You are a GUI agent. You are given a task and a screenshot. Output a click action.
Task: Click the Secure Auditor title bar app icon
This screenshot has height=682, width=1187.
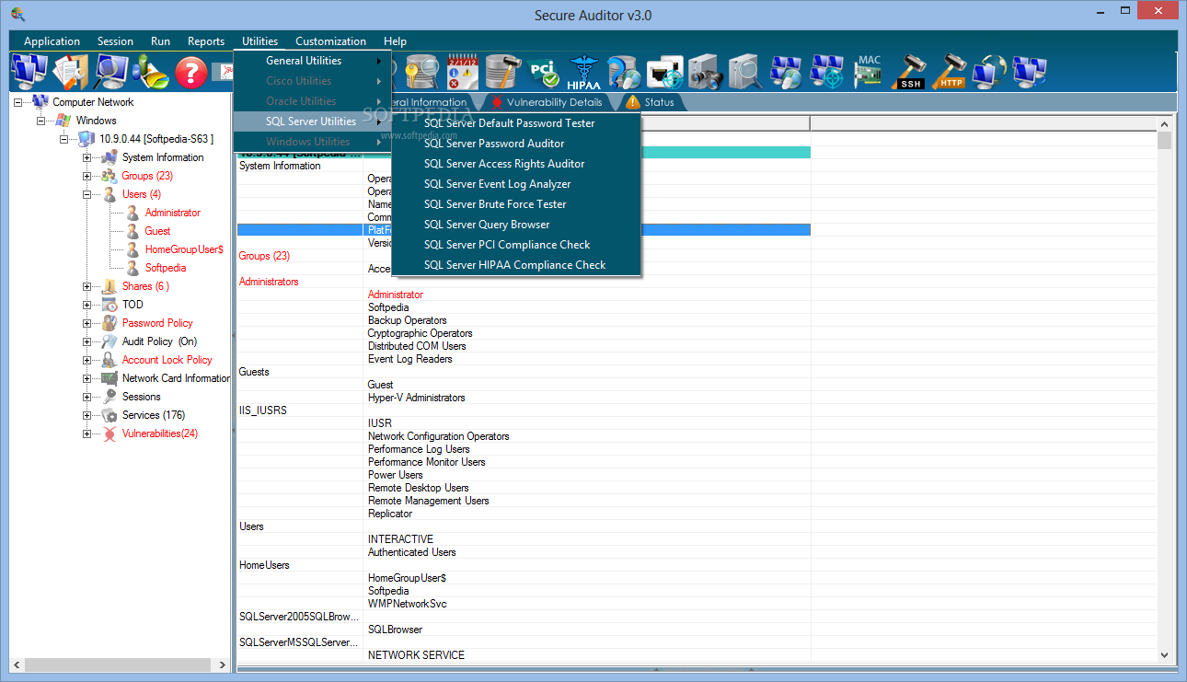tap(18, 15)
